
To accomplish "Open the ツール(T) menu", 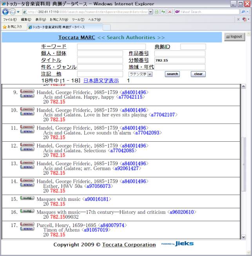I will [78, 20].
